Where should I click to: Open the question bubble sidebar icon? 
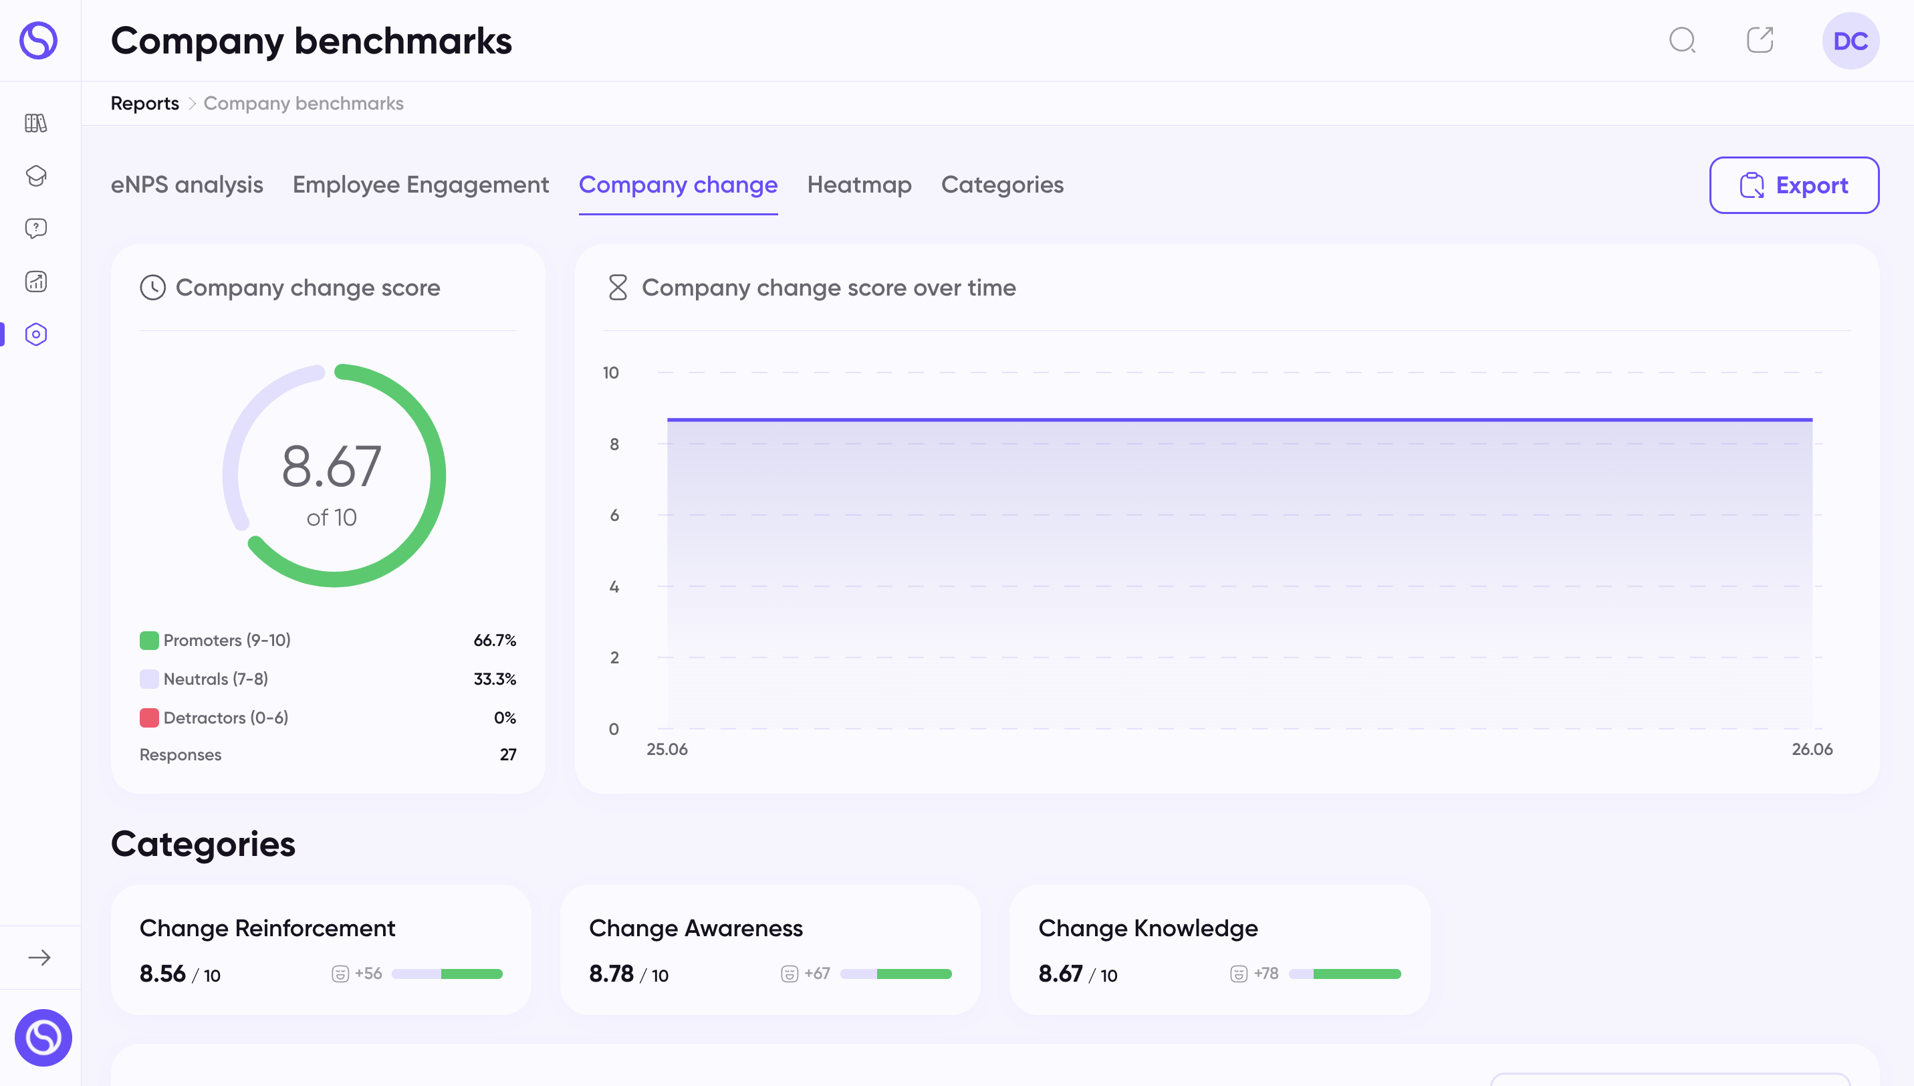[36, 228]
